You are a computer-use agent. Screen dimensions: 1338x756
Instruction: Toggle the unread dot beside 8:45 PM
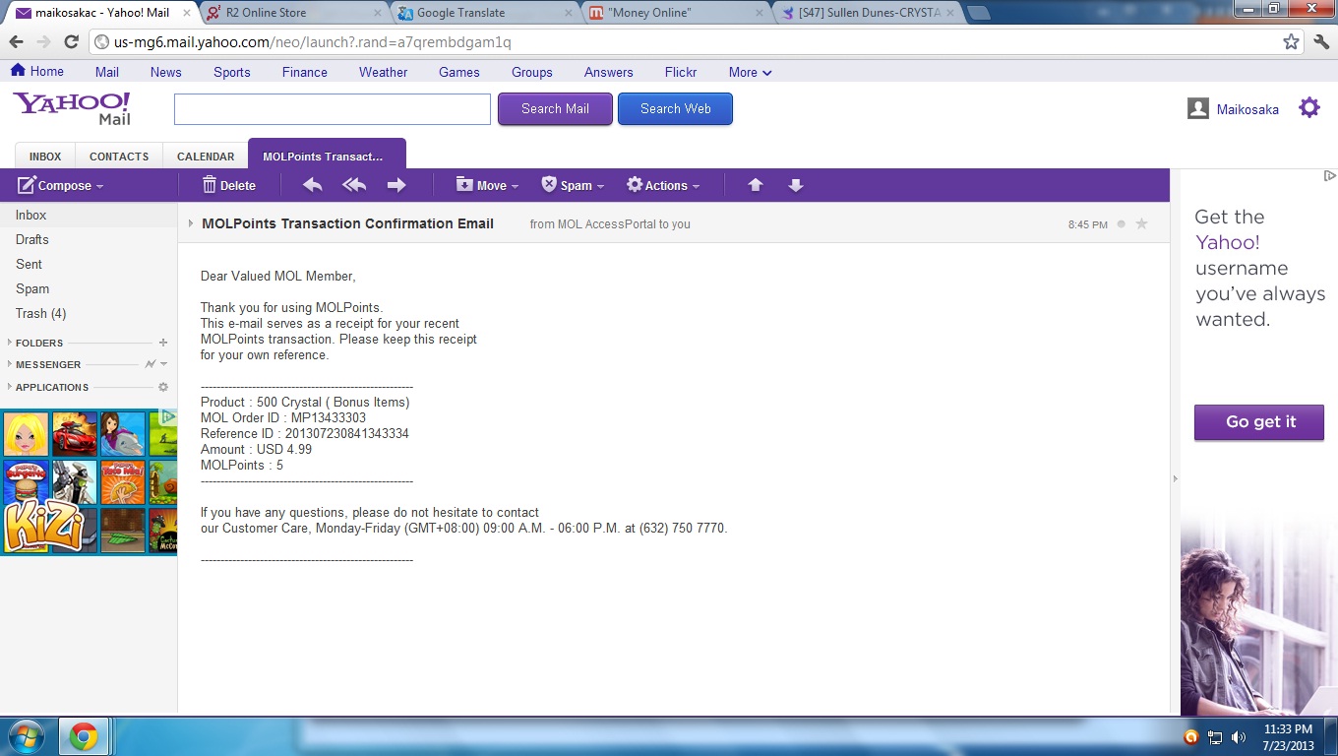[x=1121, y=224]
